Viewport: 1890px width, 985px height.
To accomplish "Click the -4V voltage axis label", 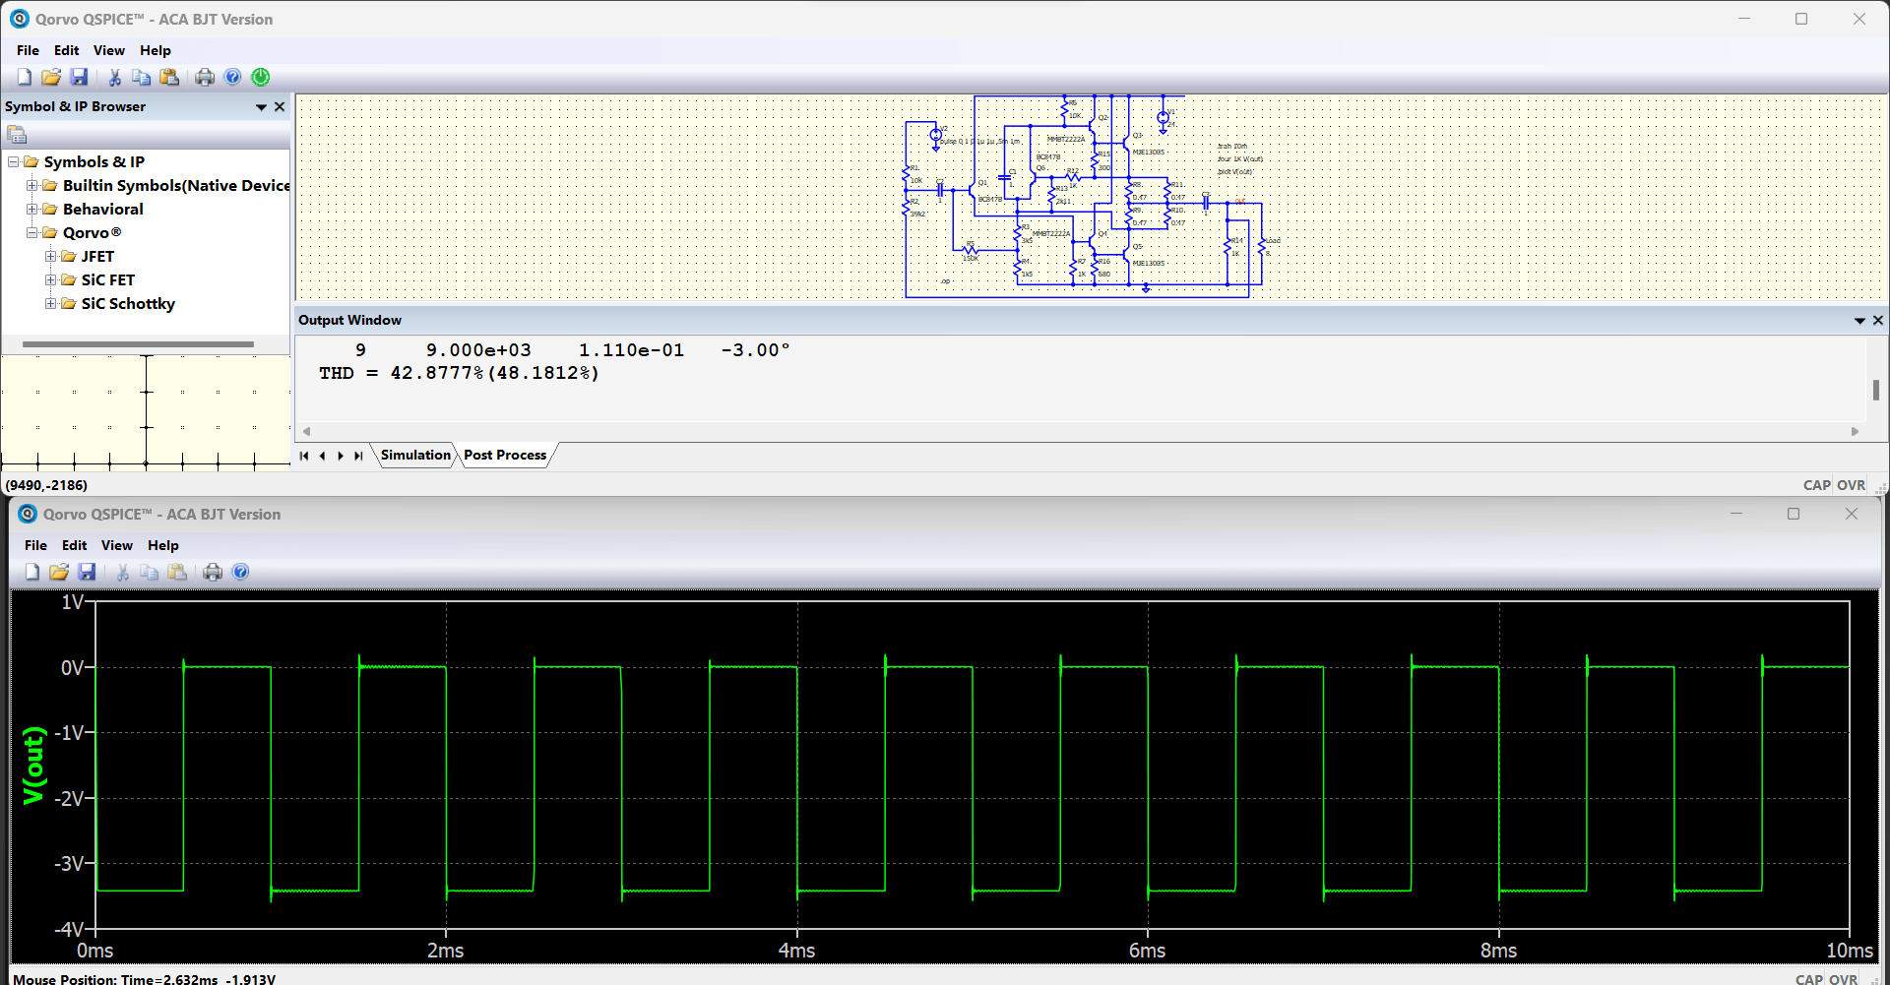I will click(69, 929).
